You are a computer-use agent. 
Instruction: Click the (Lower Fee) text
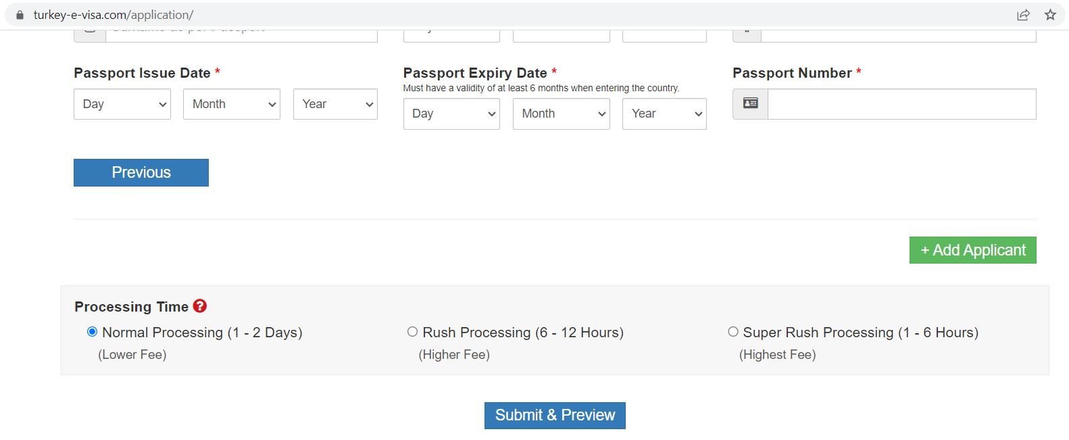click(x=132, y=355)
